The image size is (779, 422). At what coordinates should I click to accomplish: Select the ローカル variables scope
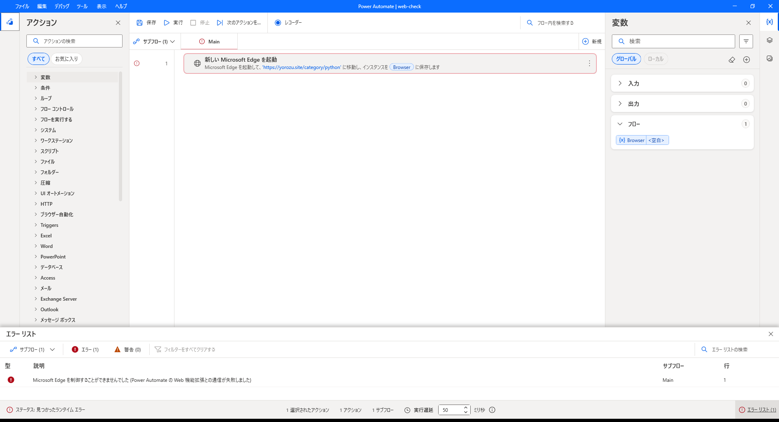(656, 59)
